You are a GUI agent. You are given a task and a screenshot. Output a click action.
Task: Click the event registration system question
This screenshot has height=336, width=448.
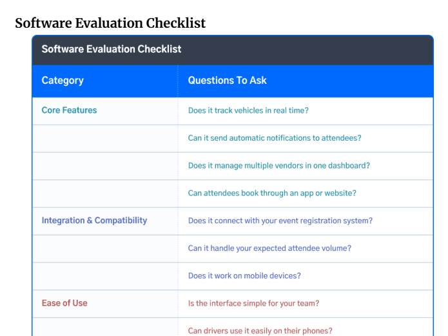click(280, 221)
